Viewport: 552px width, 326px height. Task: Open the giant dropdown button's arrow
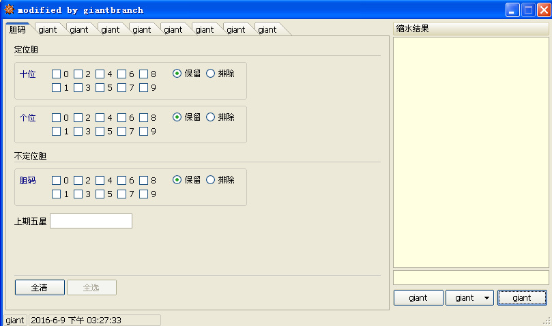tap(487, 298)
